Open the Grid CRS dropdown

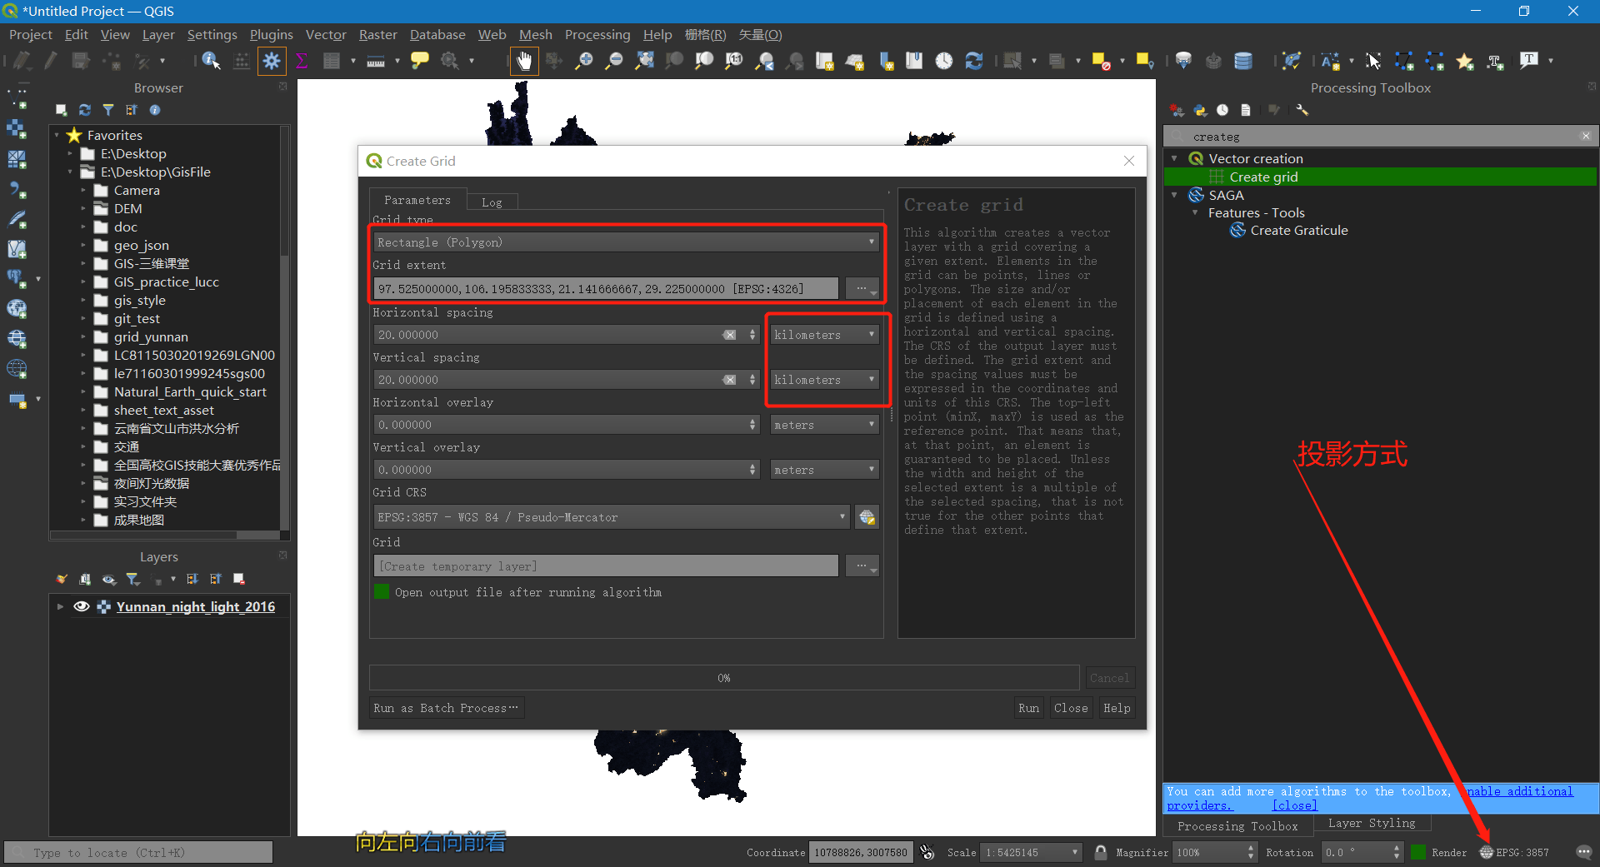[612, 517]
